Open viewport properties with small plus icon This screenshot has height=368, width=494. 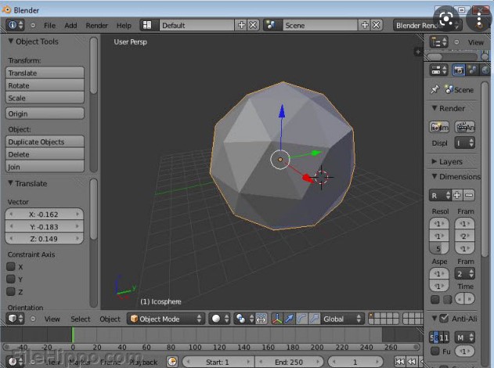coord(418,52)
